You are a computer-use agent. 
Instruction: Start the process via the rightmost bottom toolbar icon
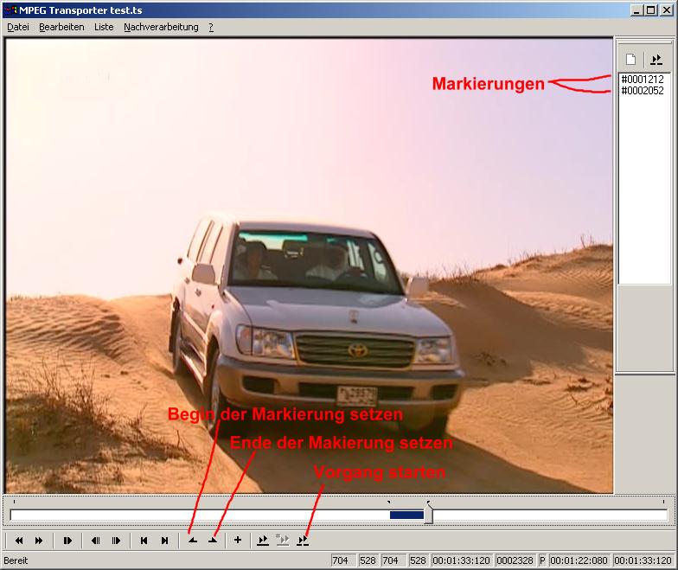[x=303, y=541]
